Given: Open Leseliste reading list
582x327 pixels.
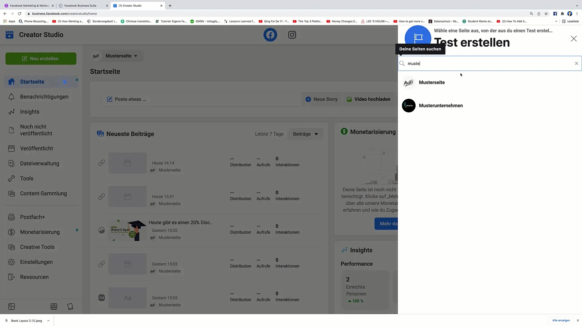Looking at the screenshot, I should (x=570, y=21).
